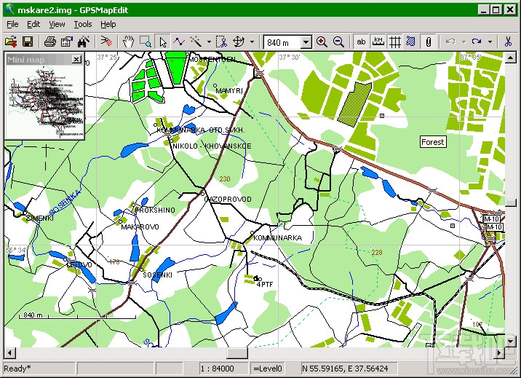Click the GPS tracking signal icon
This screenshot has height=378, width=521.
tap(106, 42)
